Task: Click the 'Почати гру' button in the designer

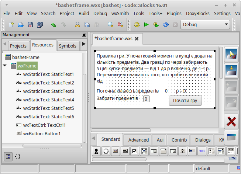Action: pyautogui.click(x=185, y=101)
